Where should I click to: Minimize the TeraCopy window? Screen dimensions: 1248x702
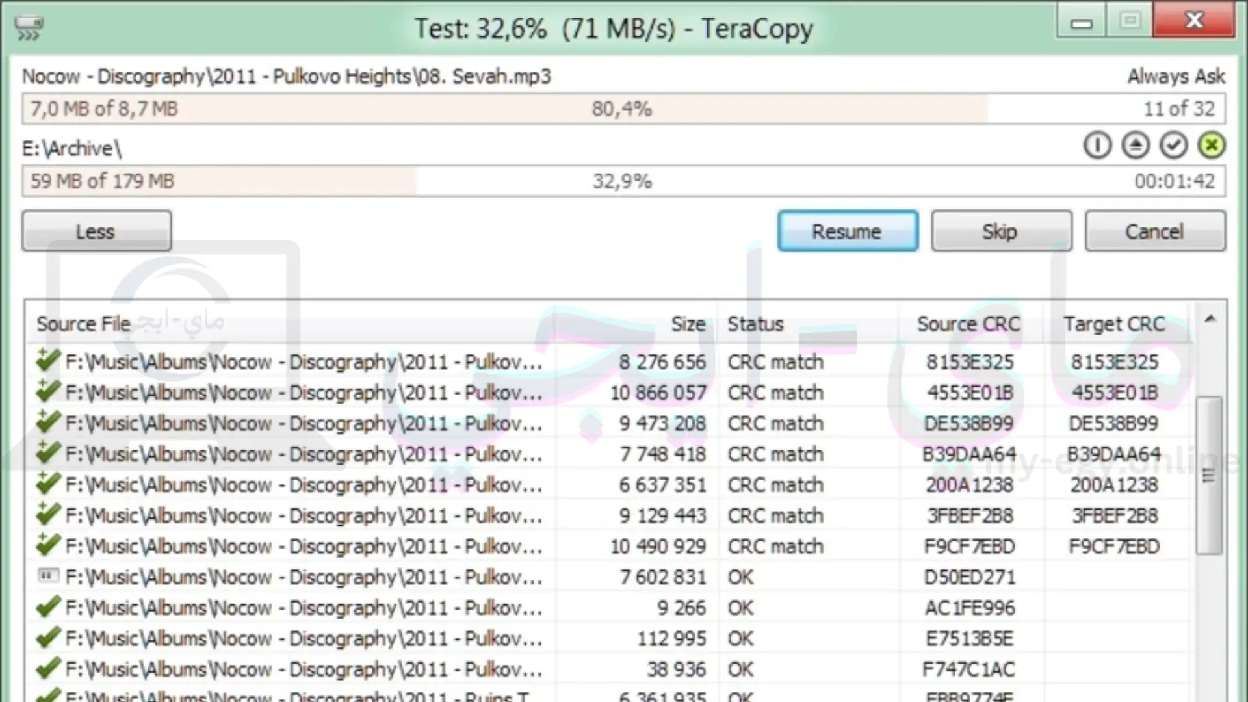tap(1081, 21)
